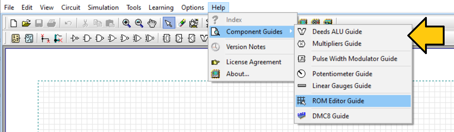Zoom out with the magnifier minus icon

(x=139, y=23)
